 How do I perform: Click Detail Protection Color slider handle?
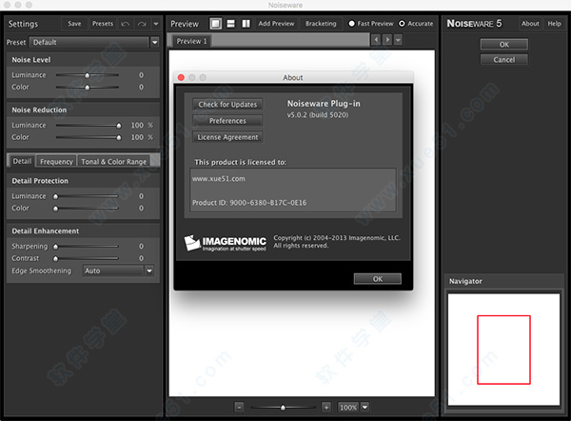click(x=55, y=209)
